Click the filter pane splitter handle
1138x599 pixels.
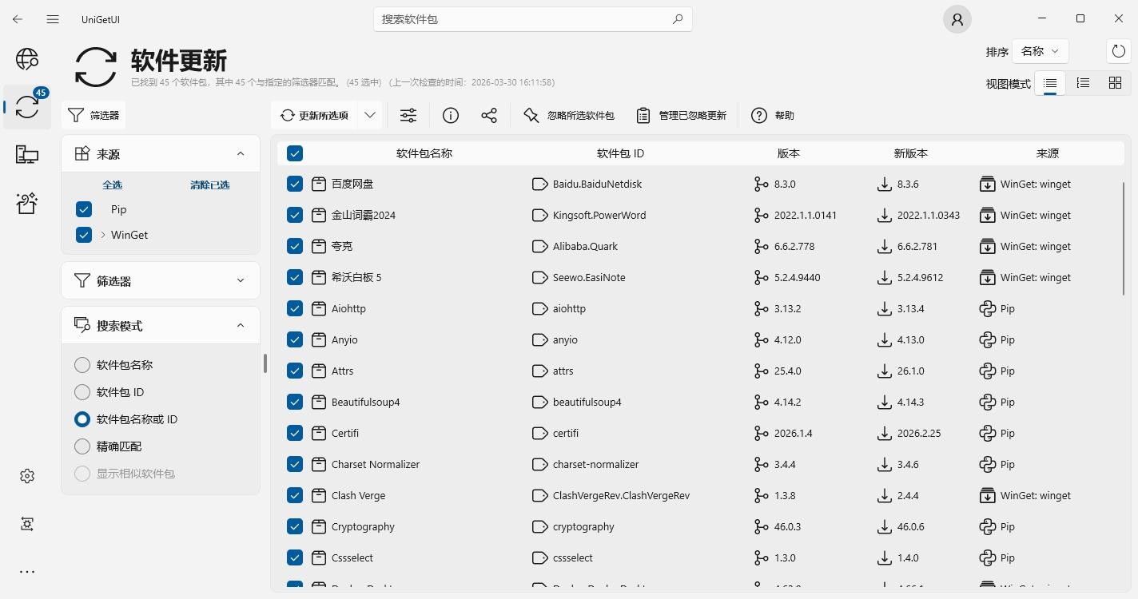265,363
